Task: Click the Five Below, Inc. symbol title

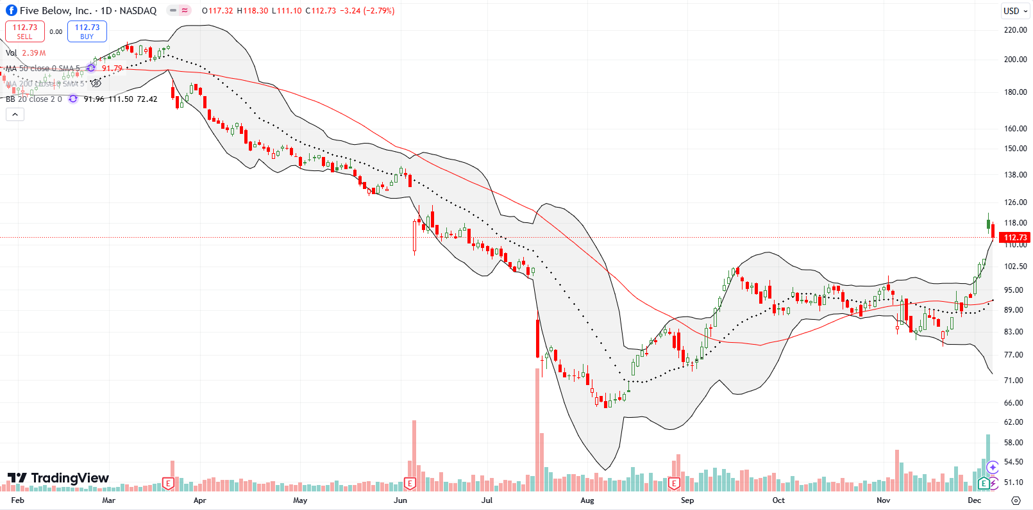Action: (56, 11)
